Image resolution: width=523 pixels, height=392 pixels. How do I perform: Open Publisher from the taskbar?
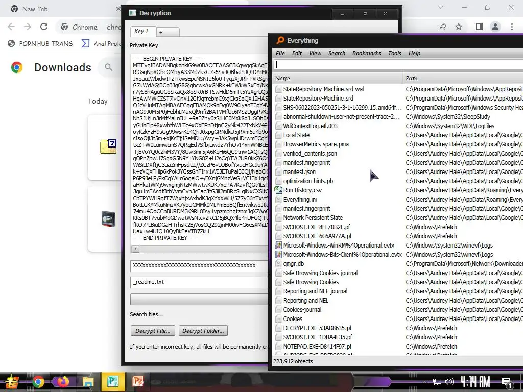pyautogui.click(x=113, y=382)
